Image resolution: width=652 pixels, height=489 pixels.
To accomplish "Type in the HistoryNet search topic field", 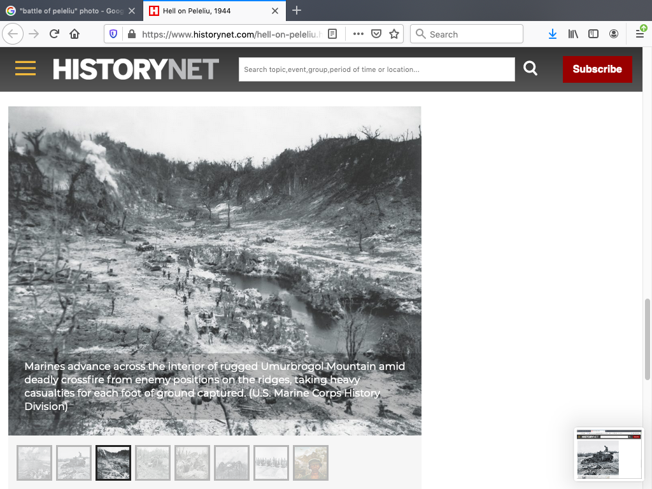I will coord(376,69).
